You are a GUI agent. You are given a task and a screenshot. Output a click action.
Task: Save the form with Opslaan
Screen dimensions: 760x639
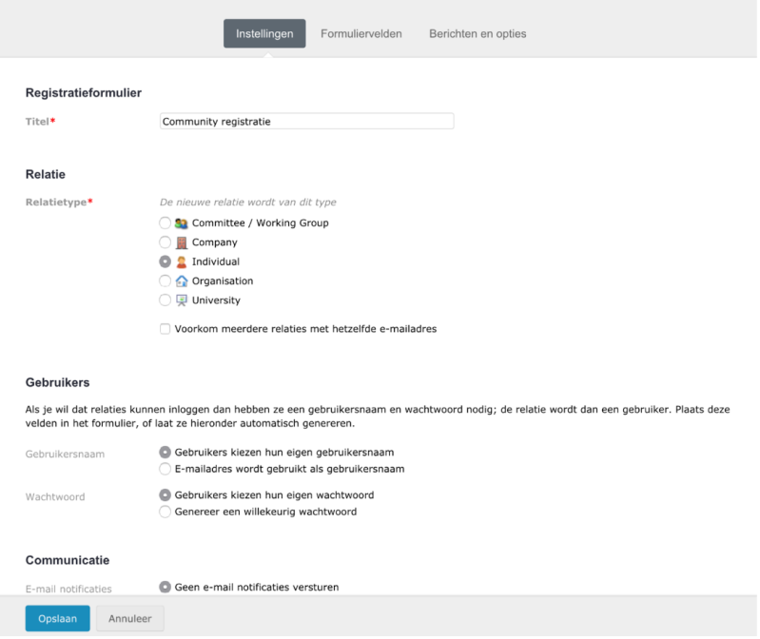point(58,619)
